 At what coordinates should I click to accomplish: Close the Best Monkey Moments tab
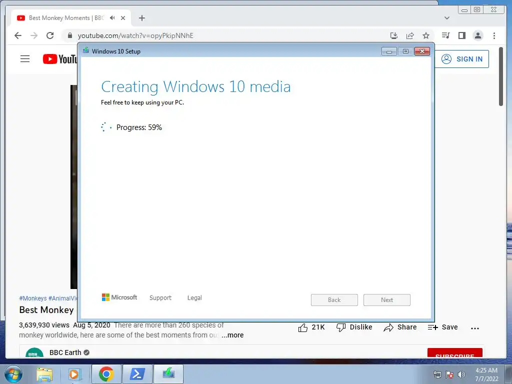pos(123,18)
